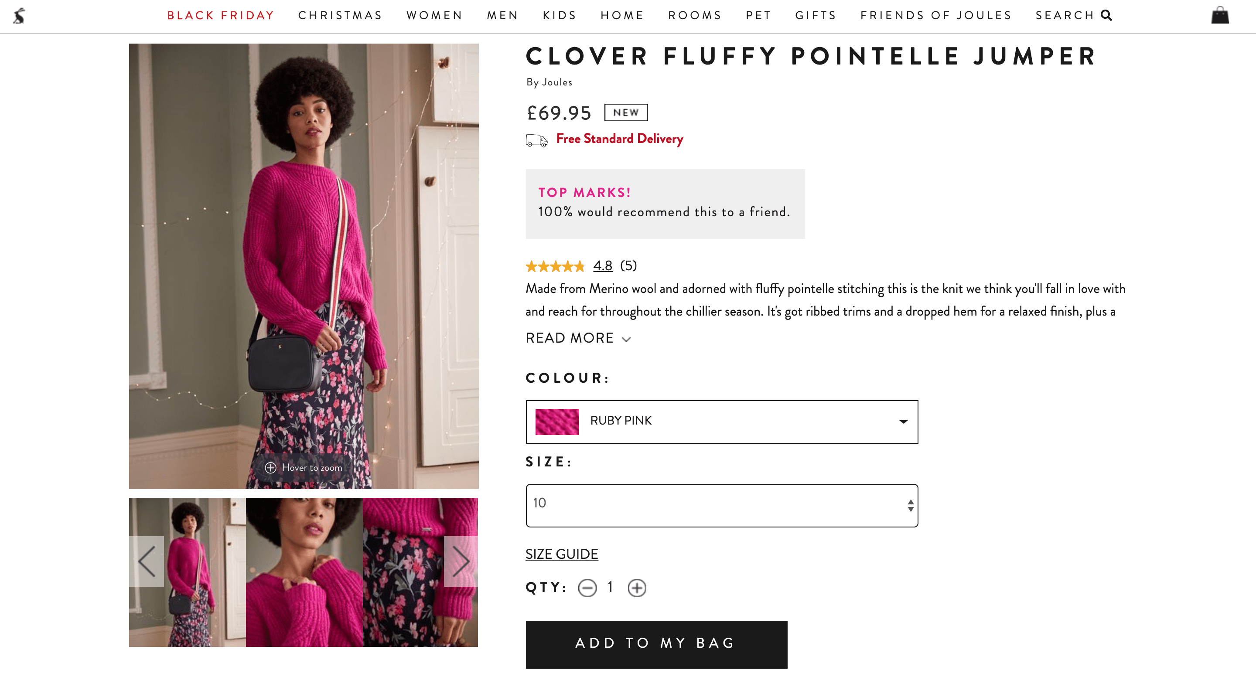Open the Women menu item
1256x687 pixels.
tap(434, 16)
